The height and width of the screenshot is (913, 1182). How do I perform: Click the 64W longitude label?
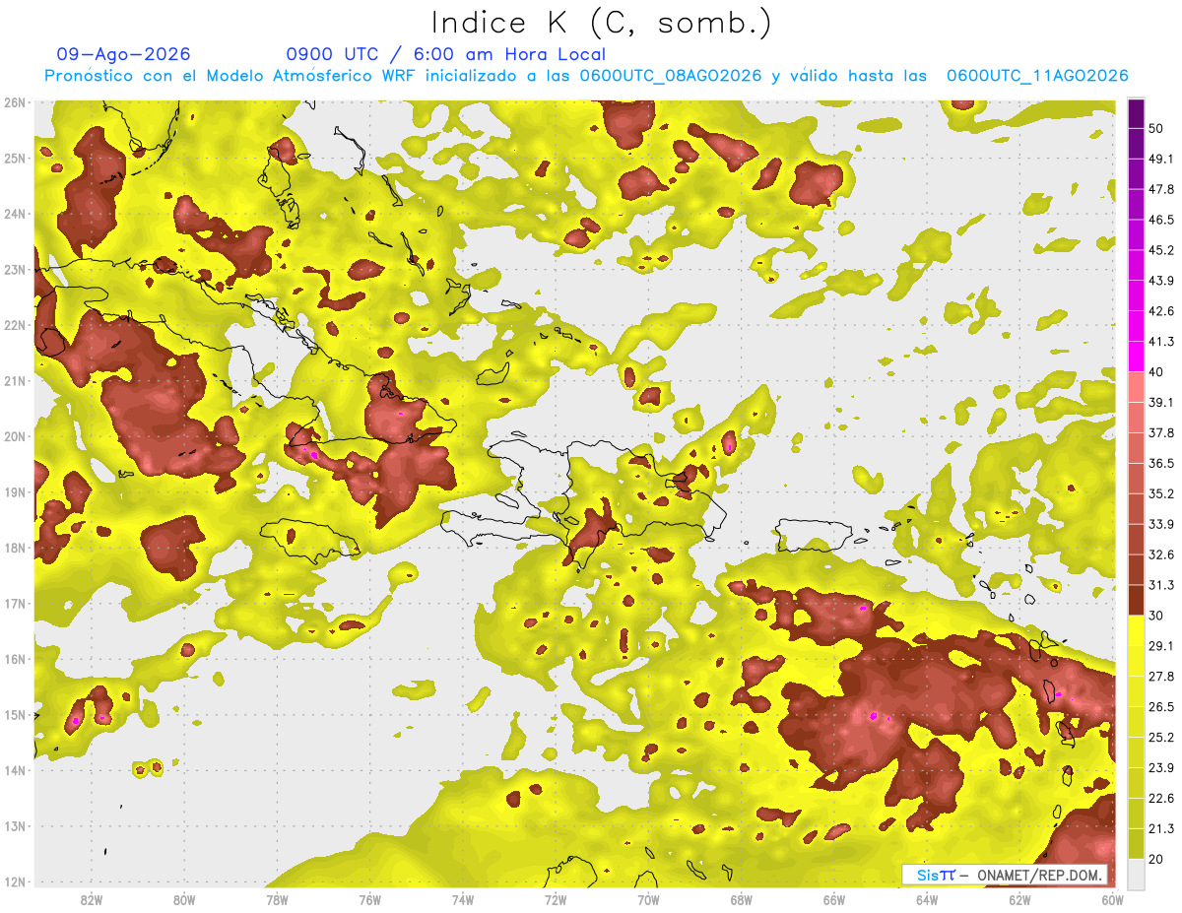pyautogui.click(x=927, y=900)
